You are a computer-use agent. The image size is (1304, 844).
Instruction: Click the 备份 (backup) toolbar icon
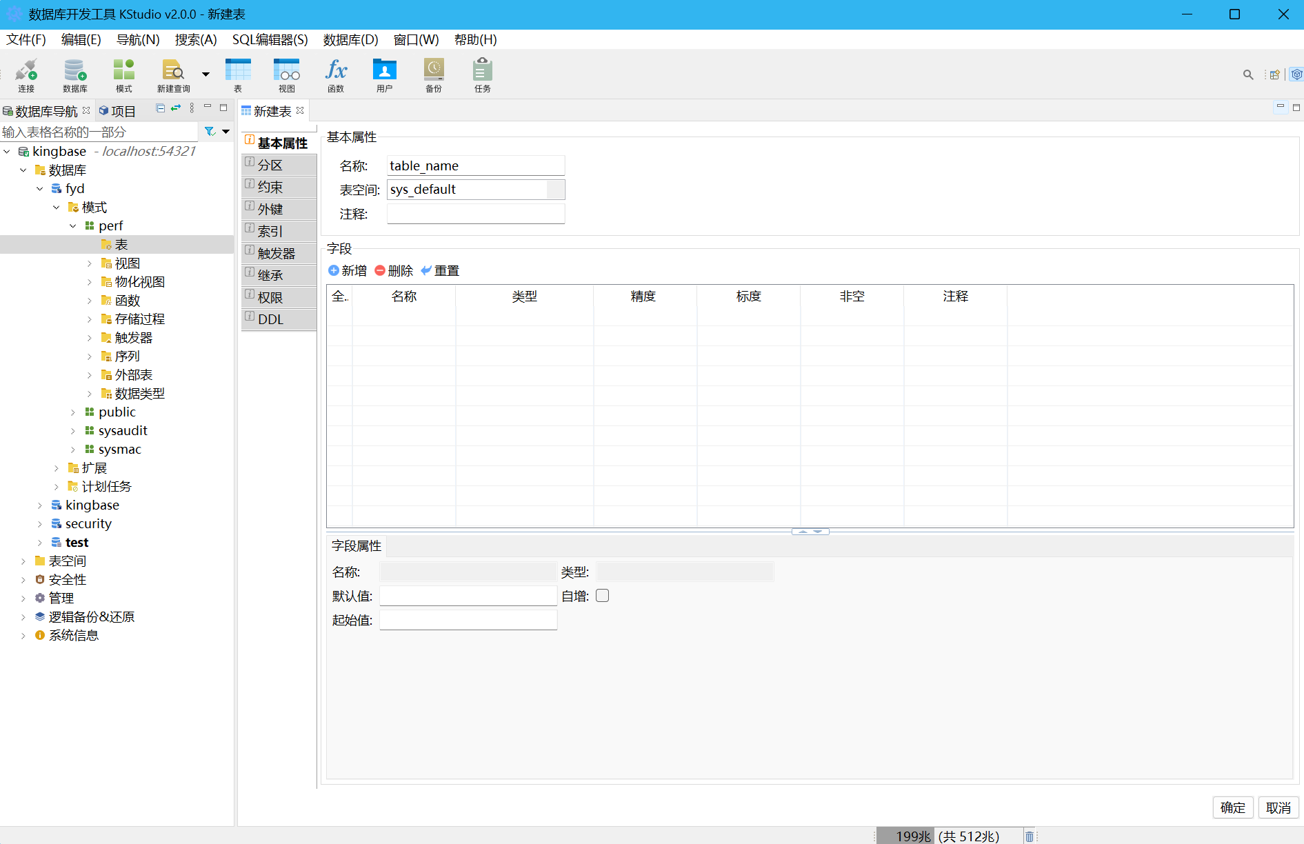coord(434,74)
